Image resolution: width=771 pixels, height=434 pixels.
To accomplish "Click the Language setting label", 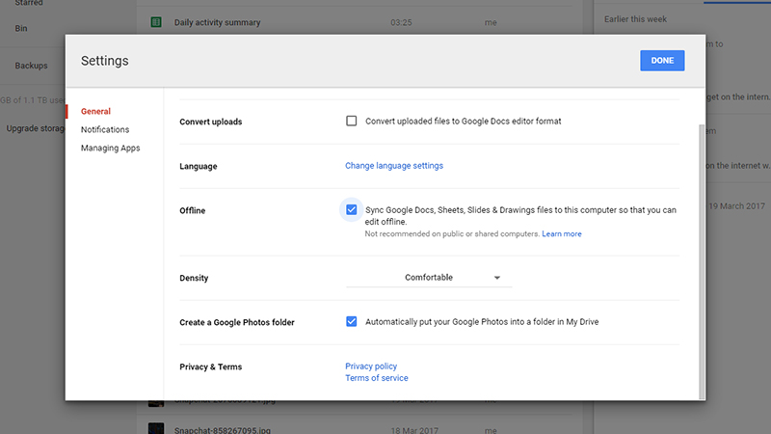I will (x=199, y=166).
